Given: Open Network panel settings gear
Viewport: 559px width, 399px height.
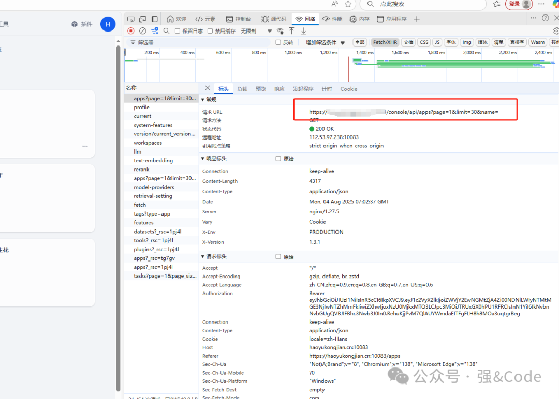Looking at the screenshot, I should point(556,31).
